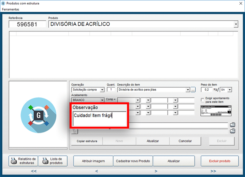Expand the Produto dropdown arrow
This screenshot has height=177, width=245.
(235, 24)
